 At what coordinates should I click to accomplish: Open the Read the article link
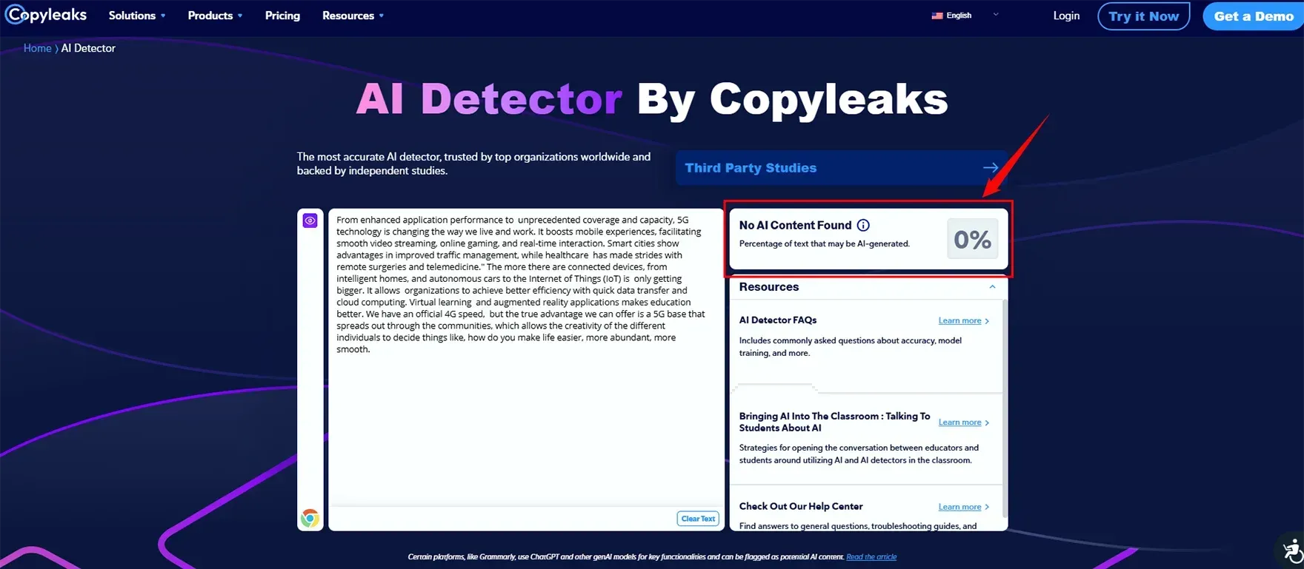point(871,556)
